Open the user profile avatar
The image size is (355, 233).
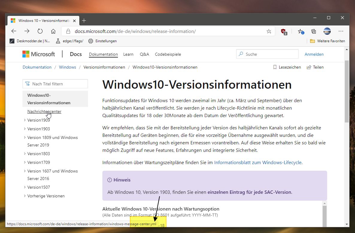pyautogui.click(x=327, y=31)
